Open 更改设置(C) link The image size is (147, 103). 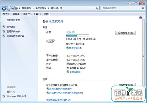[x=75, y=72]
